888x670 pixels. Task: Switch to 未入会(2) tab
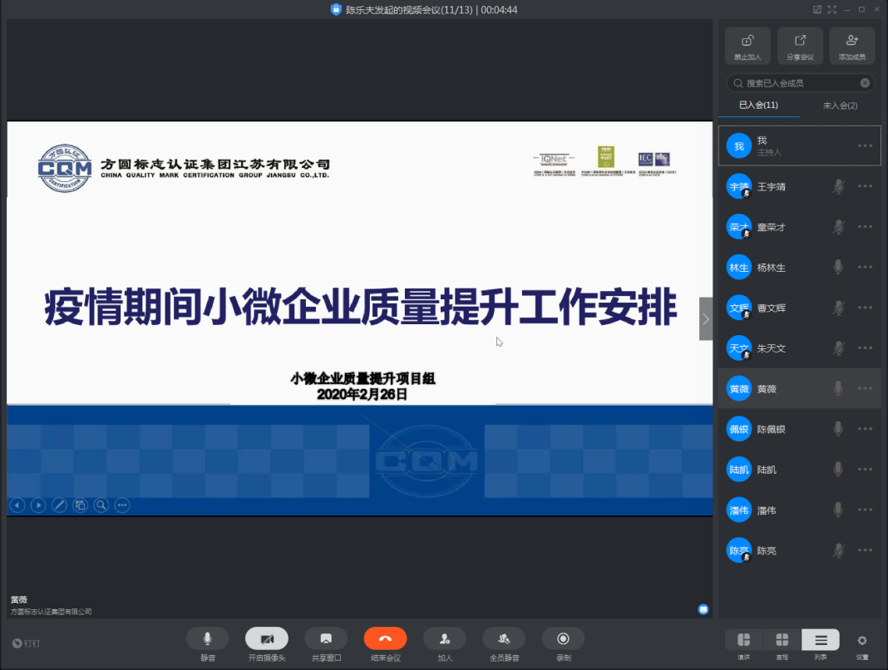[x=840, y=106]
